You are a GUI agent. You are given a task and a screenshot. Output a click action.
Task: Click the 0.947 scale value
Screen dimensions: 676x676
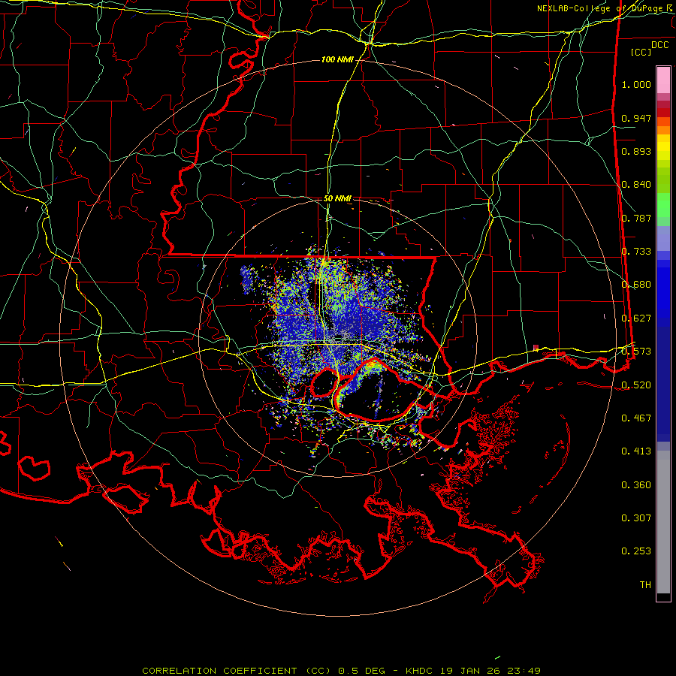tap(636, 118)
